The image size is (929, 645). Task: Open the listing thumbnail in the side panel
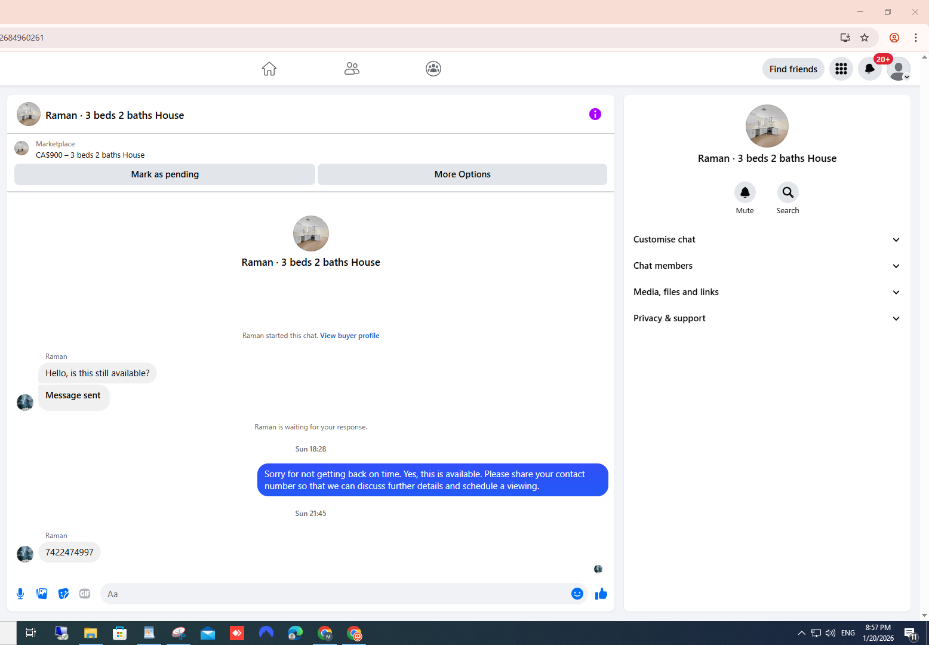point(767,126)
